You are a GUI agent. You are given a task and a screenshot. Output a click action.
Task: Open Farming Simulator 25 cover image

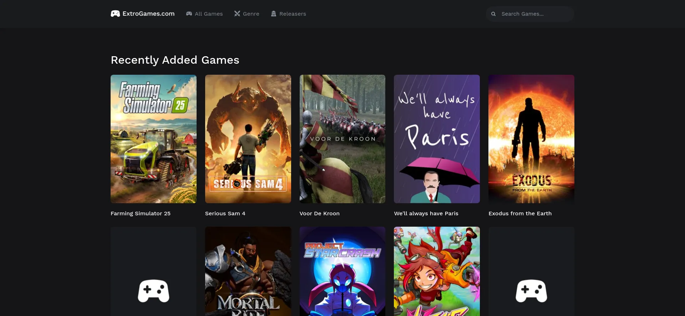[x=153, y=139]
